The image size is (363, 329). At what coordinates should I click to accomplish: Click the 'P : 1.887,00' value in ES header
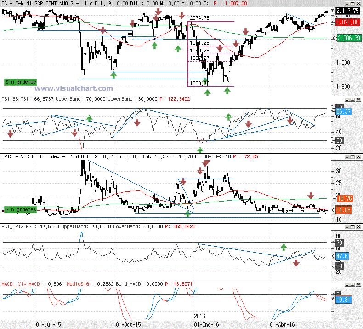230,4
